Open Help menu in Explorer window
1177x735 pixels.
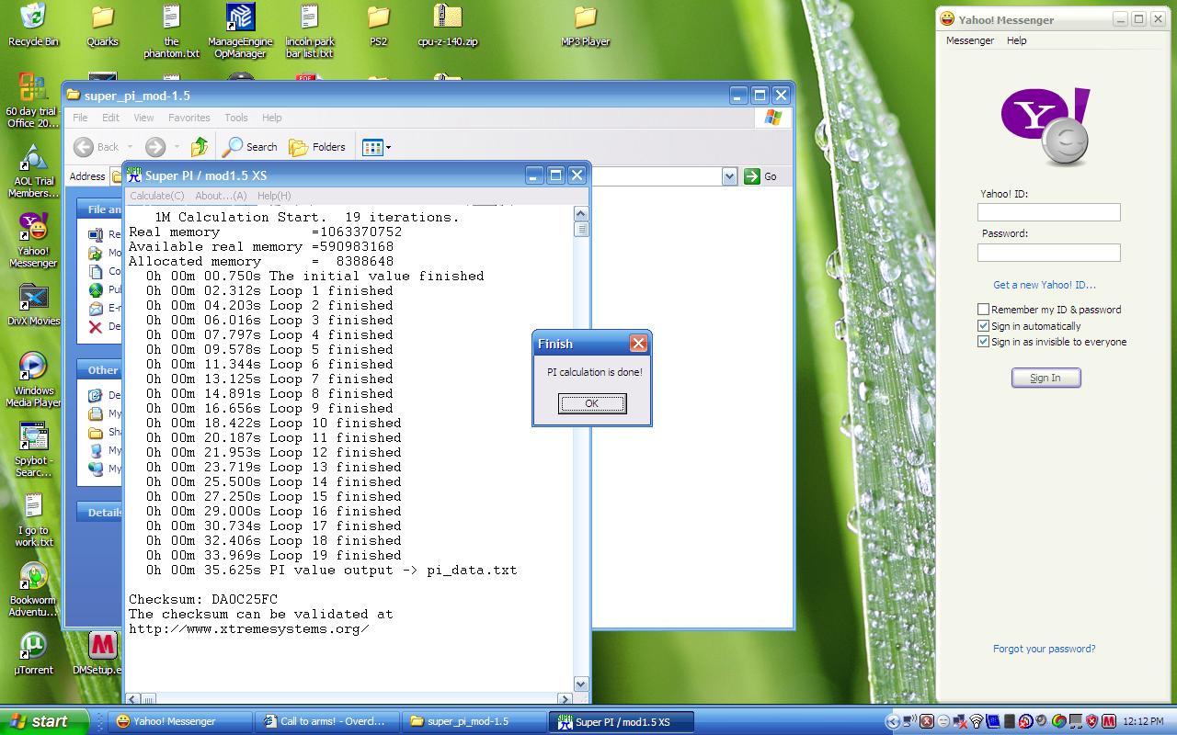pyautogui.click(x=271, y=118)
